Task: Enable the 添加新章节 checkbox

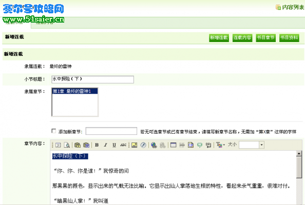Action: [x=54, y=131]
